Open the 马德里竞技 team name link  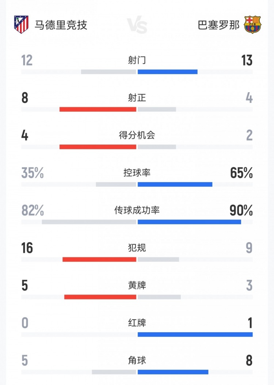(61, 25)
